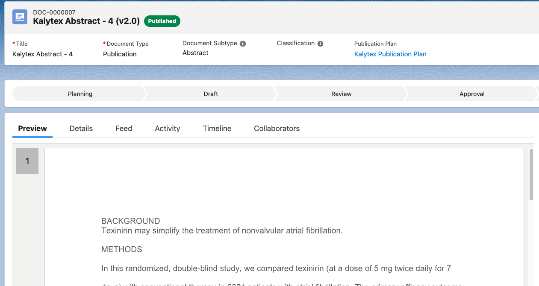Open the Collaborators tab
The image size is (539, 286).
pos(277,128)
